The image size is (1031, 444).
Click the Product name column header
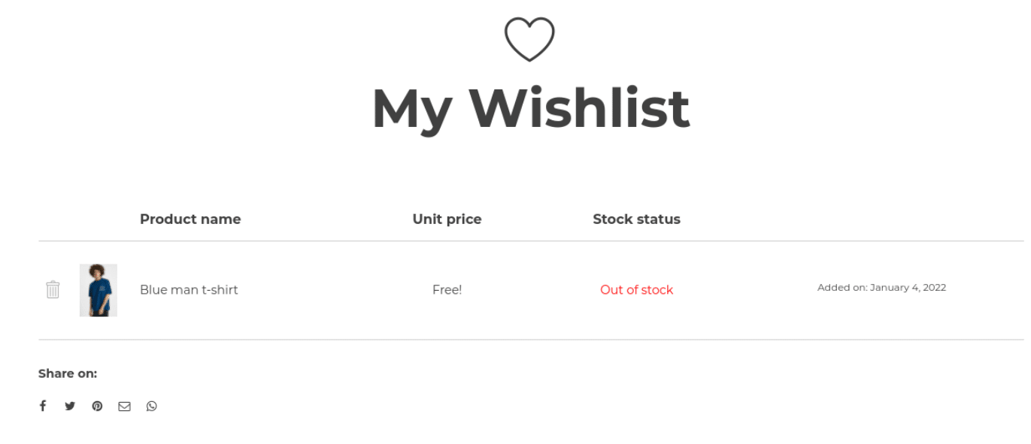coord(190,219)
